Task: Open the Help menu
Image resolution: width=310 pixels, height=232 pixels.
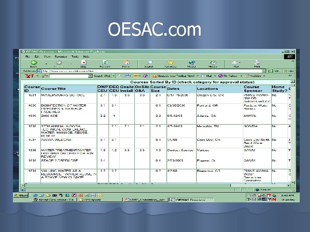Action: tap(86, 57)
